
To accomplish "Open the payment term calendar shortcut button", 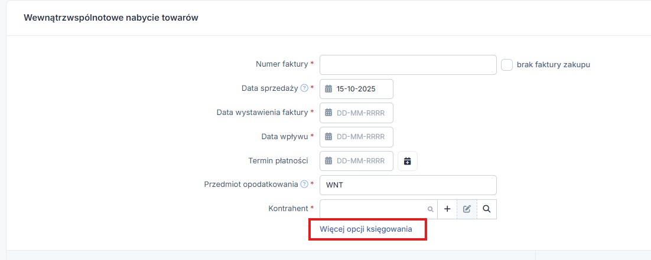I will [408, 161].
